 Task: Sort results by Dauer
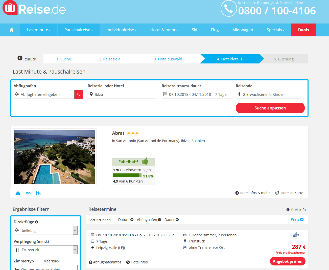click(172, 220)
